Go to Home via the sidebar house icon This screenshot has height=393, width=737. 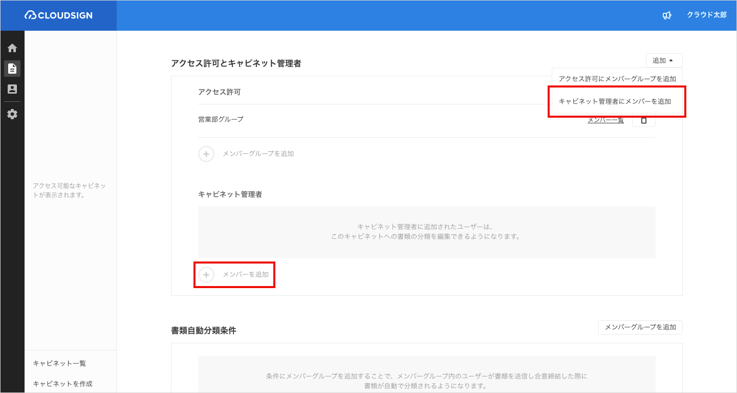click(x=12, y=48)
